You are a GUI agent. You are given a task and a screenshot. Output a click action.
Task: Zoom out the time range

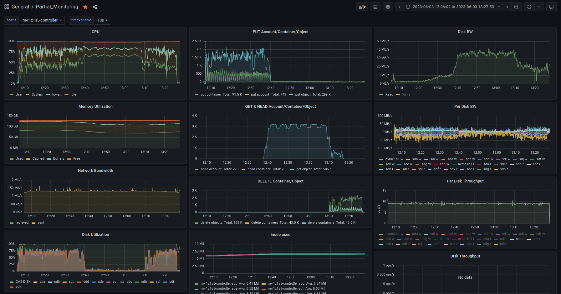[516, 7]
